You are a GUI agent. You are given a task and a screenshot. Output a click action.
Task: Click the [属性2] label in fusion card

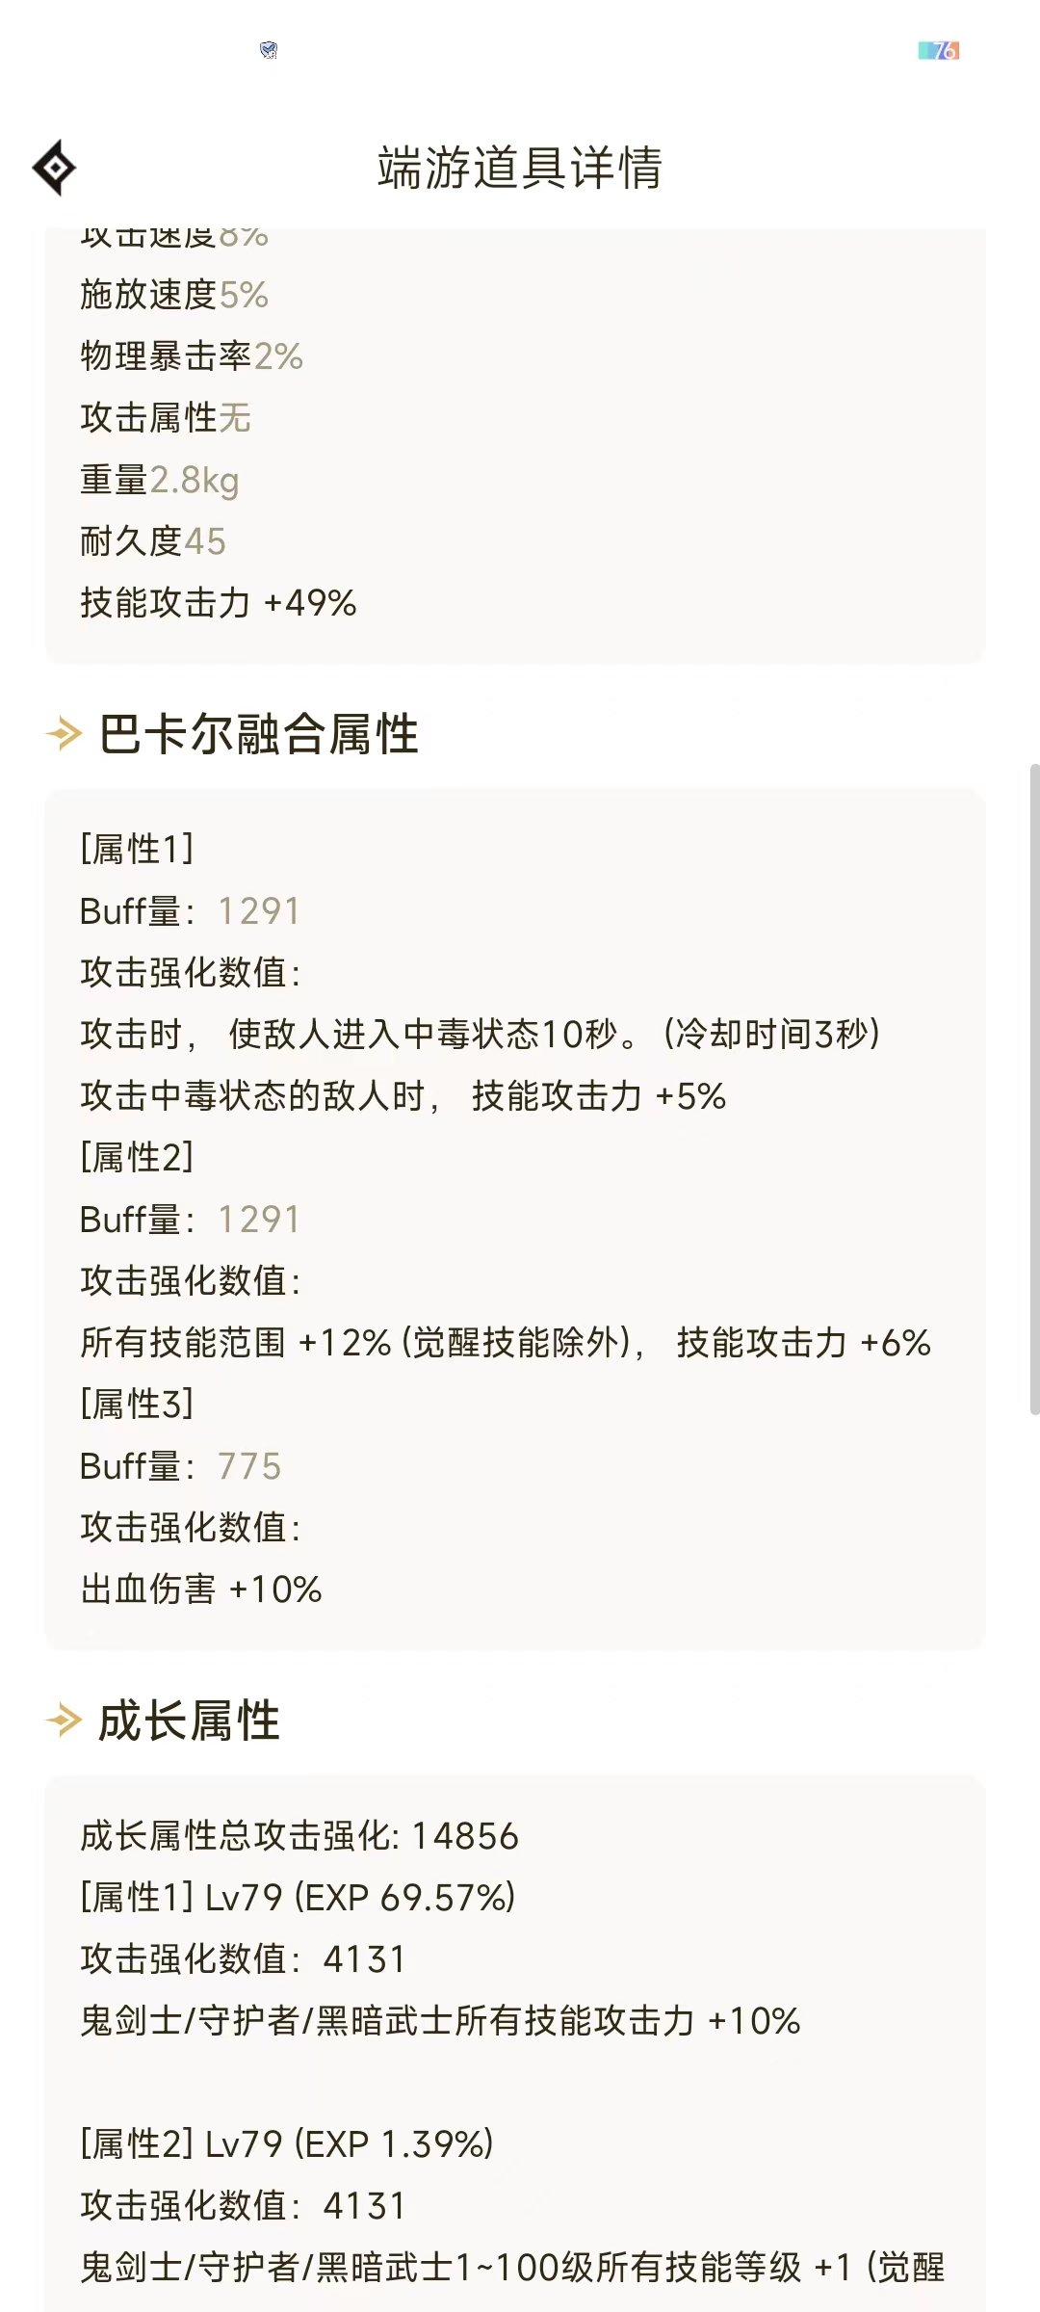click(x=137, y=1158)
